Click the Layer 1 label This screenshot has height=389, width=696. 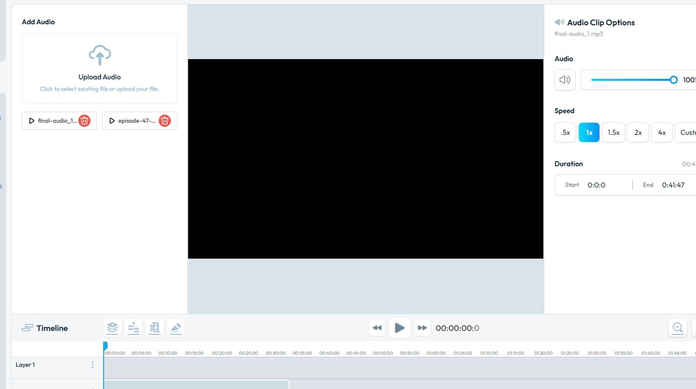click(25, 365)
